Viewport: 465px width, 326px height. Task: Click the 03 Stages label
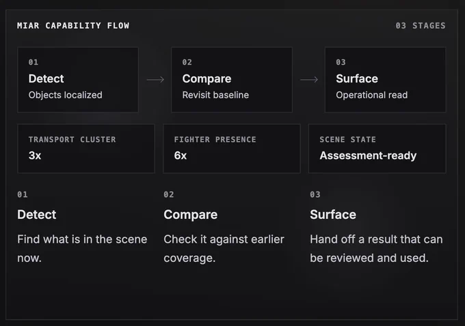421,26
